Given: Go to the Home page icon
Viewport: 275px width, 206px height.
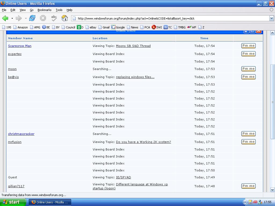Looking at the screenshot, I should 64,18.
